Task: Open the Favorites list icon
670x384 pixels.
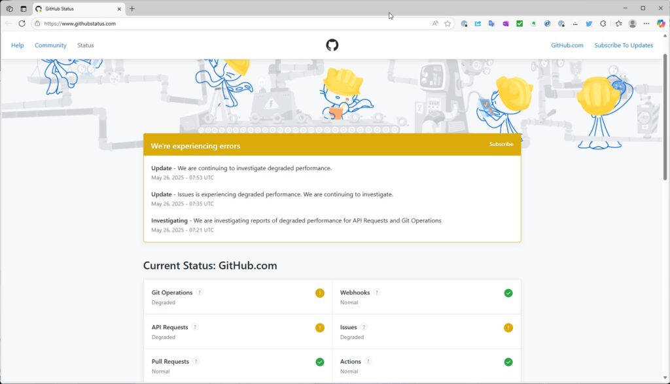Action: pos(618,24)
